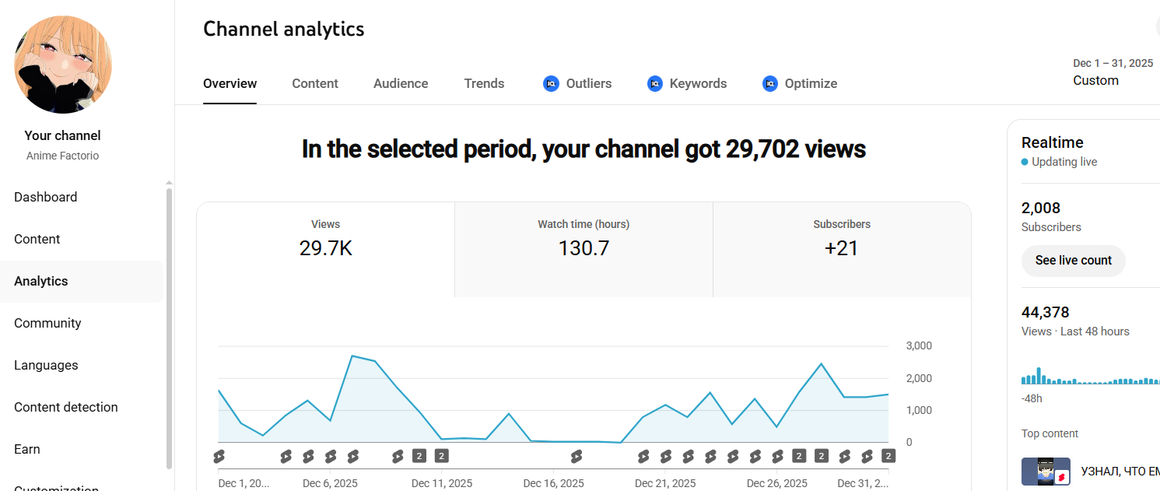
Task: Open the '2' videos badge at Dec 28
Action: (x=822, y=456)
